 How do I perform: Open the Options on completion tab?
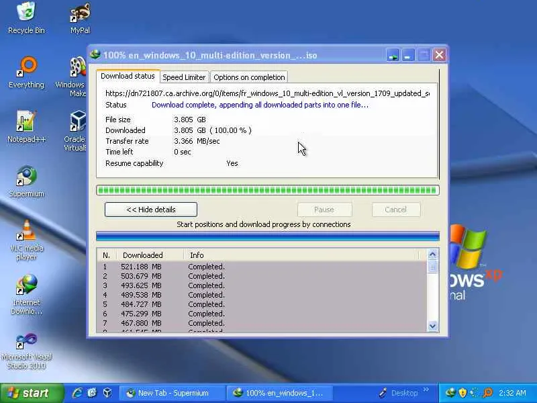(249, 77)
